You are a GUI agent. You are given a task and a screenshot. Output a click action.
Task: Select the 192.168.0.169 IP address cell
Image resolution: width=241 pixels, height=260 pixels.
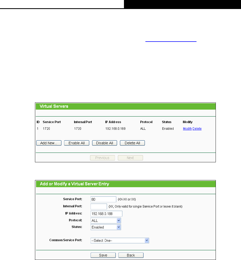(115, 129)
